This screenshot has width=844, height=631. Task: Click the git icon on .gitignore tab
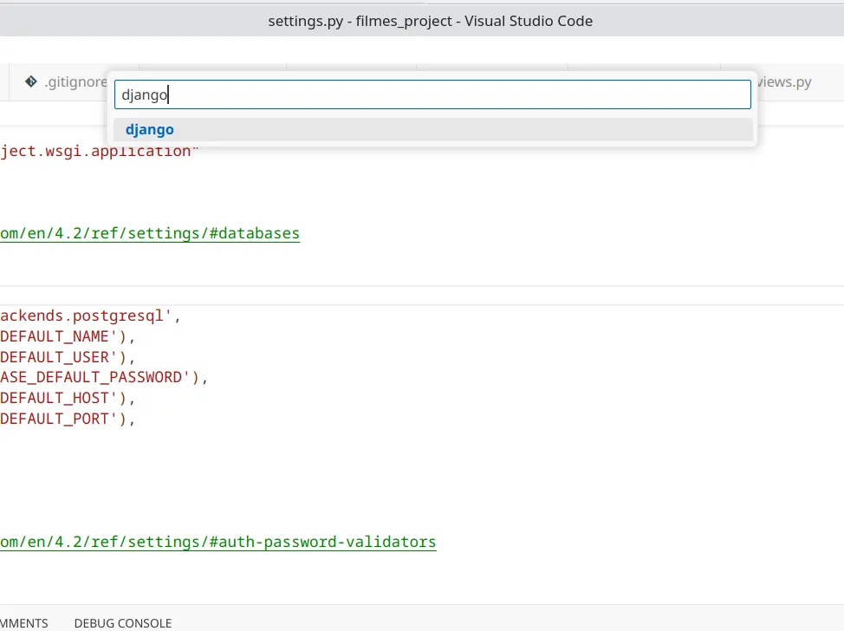pyautogui.click(x=30, y=81)
